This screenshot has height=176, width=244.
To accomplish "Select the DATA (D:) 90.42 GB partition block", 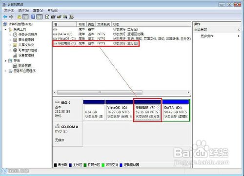I will click(x=176, y=110).
